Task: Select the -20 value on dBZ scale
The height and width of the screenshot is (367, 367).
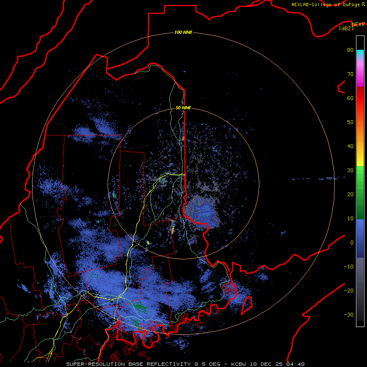Action: [349, 291]
